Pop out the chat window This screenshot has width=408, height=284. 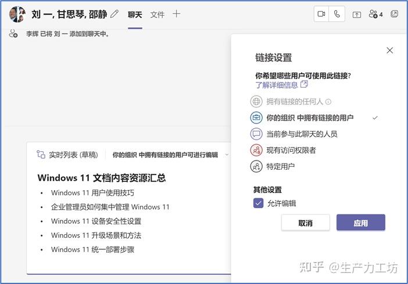pyautogui.click(x=394, y=14)
